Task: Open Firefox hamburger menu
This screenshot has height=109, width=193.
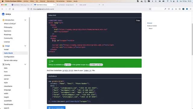Action: [x=191, y=9]
